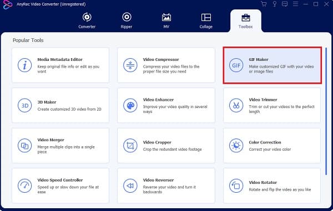
Task: Open the Video Merger title
Action: pyautogui.click(x=51, y=140)
